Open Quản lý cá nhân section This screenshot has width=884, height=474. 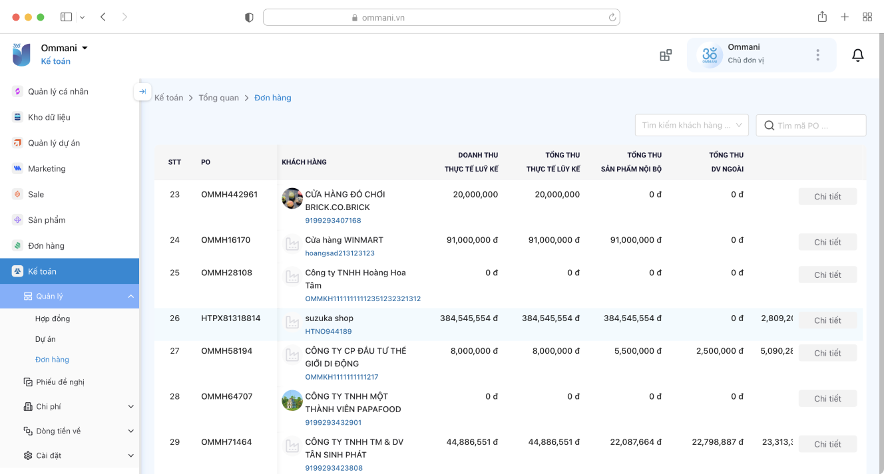[x=57, y=92]
